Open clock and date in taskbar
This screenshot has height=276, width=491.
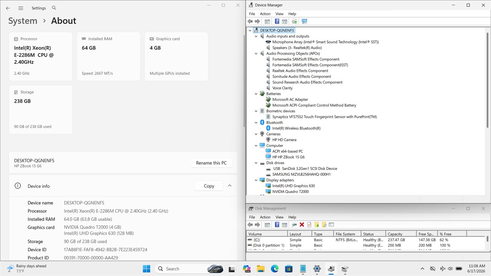point(477,269)
